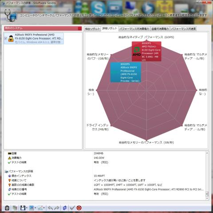Click the red AMD FX-8150 tooltip box
The image size is (213, 213).
[146, 51]
